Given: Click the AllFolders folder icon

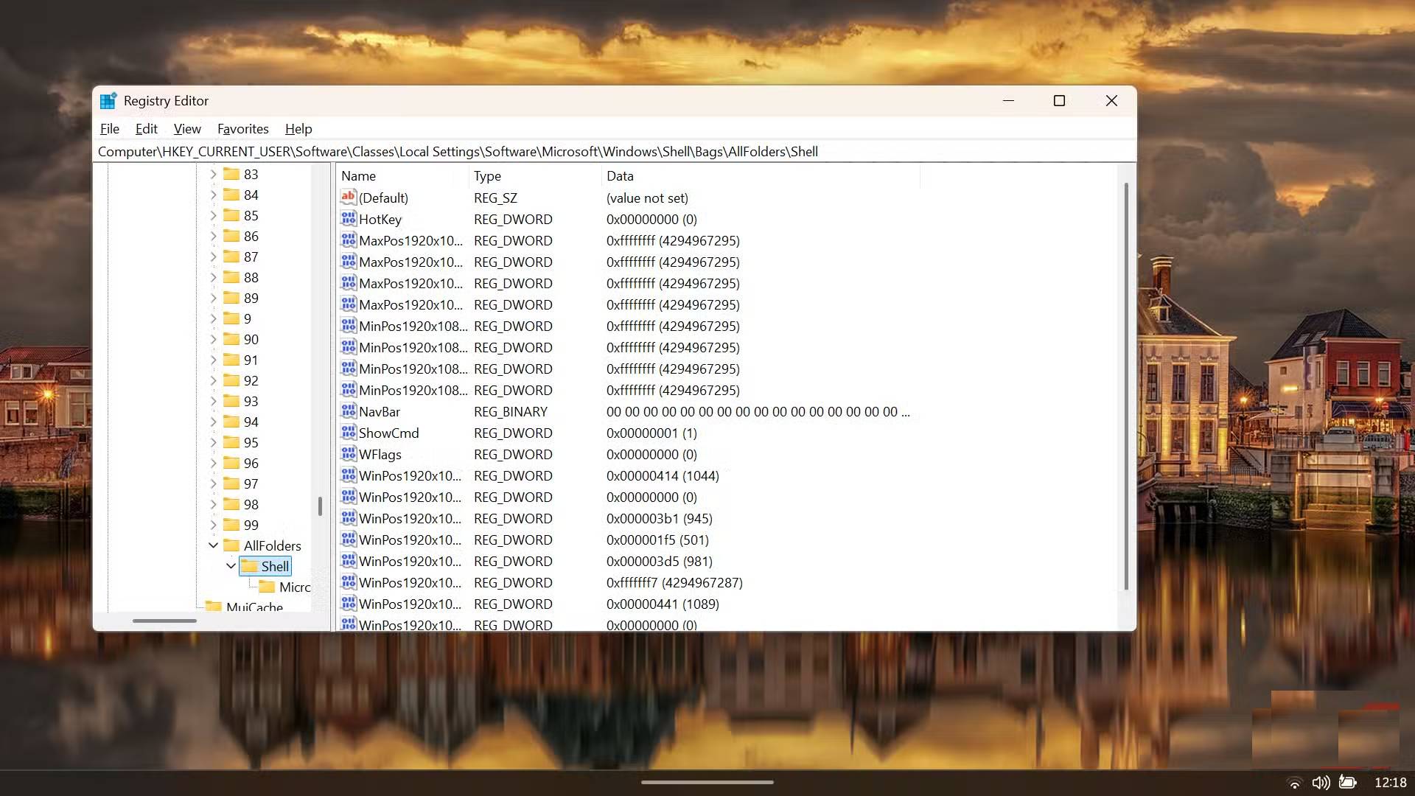Looking at the screenshot, I should [x=231, y=545].
